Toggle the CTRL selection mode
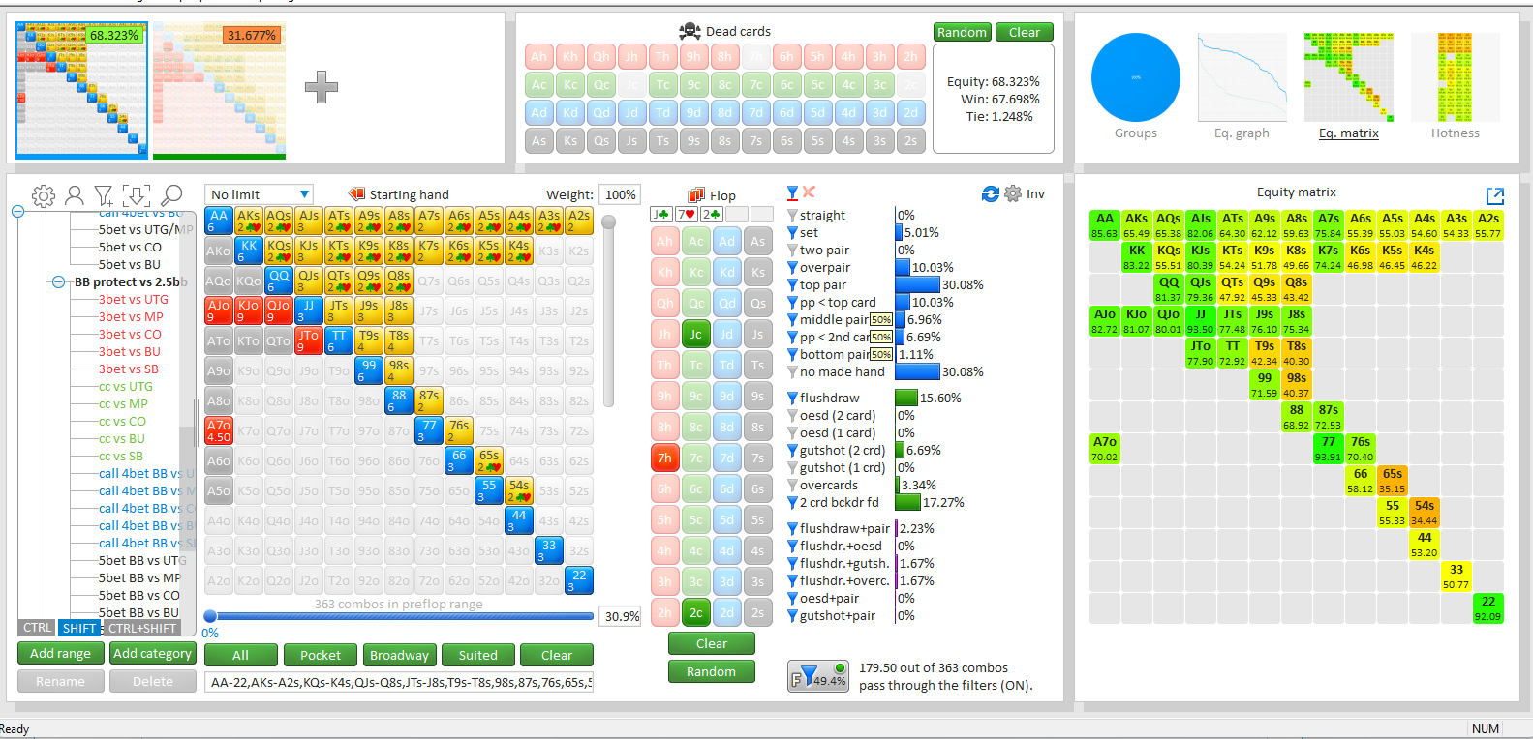 tap(38, 628)
